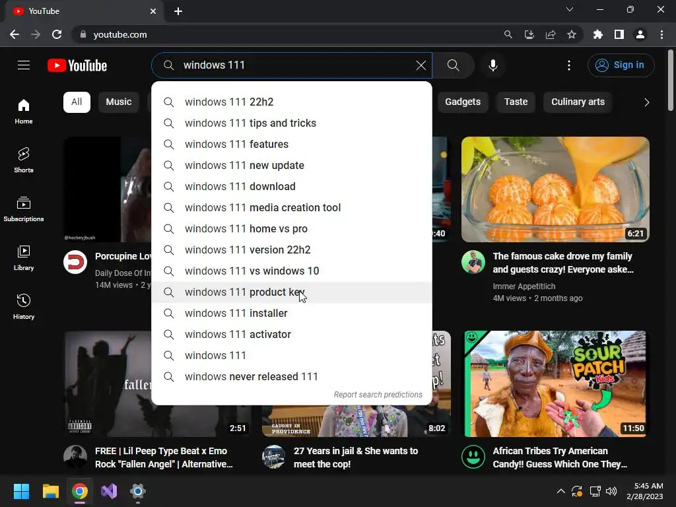Click the share this page icon
Screen dimensions: 676x507
[x=550, y=34]
